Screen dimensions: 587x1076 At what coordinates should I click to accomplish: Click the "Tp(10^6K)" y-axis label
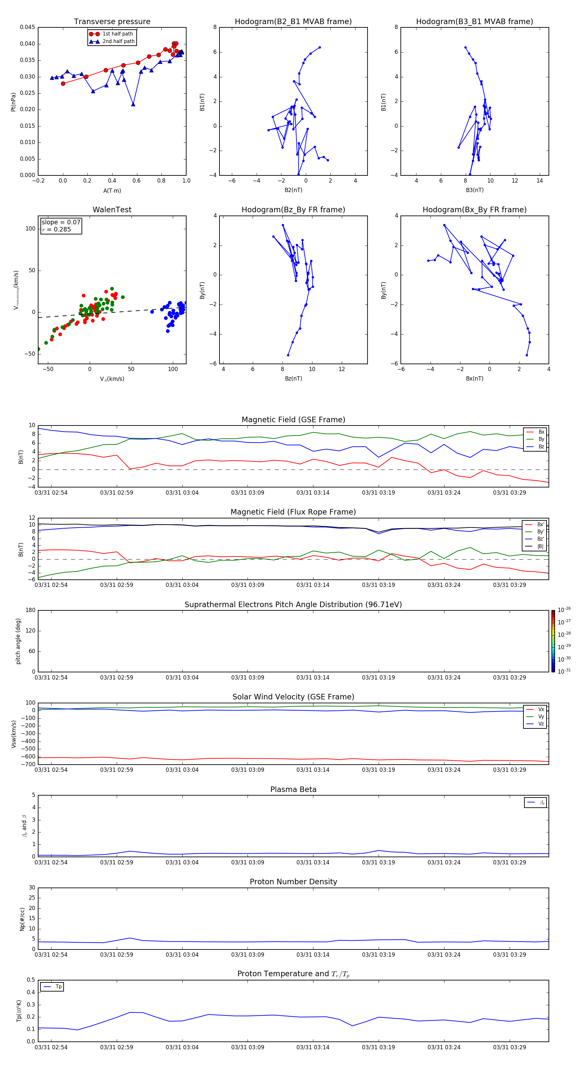click(19, 1011)
